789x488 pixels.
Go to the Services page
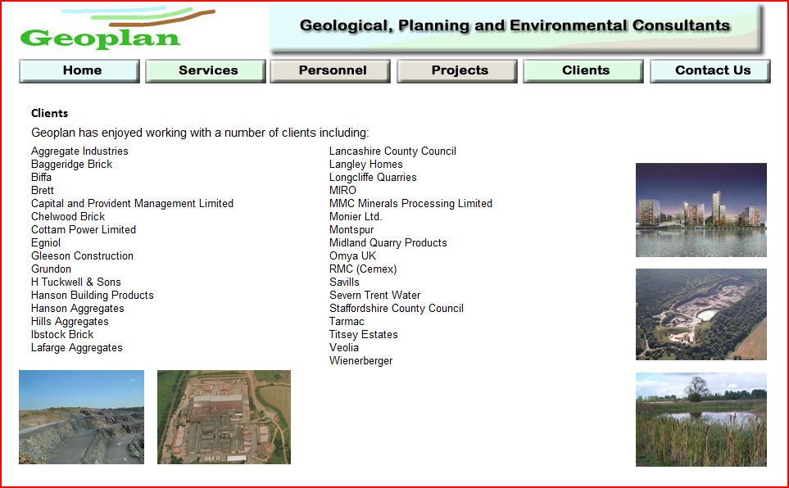click(206, 70)
